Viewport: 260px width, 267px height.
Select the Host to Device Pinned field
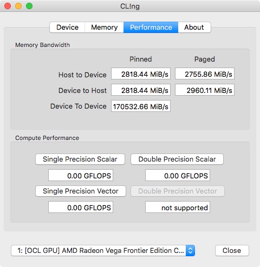point(141,74)
